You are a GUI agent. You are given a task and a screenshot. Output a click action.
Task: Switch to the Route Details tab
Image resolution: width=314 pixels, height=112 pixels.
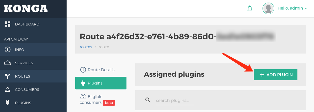pyautogui.click(x=97, y=70)
